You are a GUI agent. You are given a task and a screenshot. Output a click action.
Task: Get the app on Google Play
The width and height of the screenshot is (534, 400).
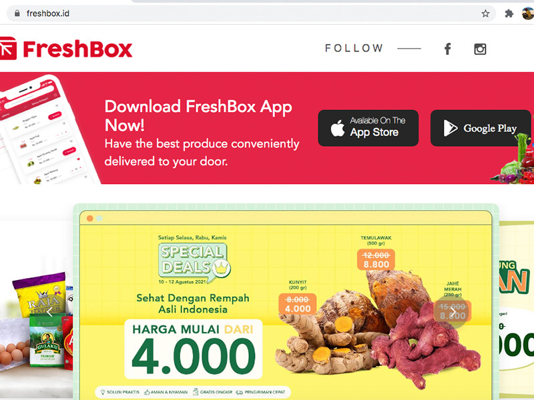click(481, 128)
